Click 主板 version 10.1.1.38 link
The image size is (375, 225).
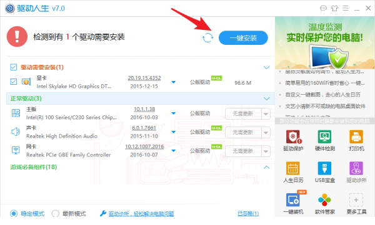tap(144, 109)
